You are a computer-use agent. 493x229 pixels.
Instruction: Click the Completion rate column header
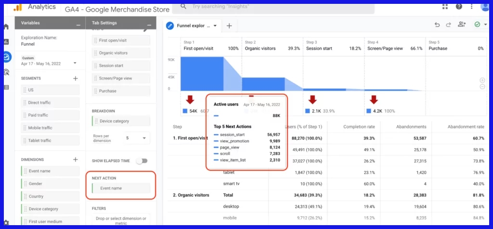click(359, 127)
